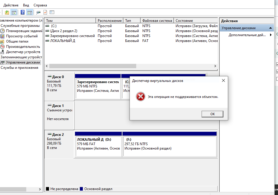Click the volume list scroll-right arrow

(215, 66)
